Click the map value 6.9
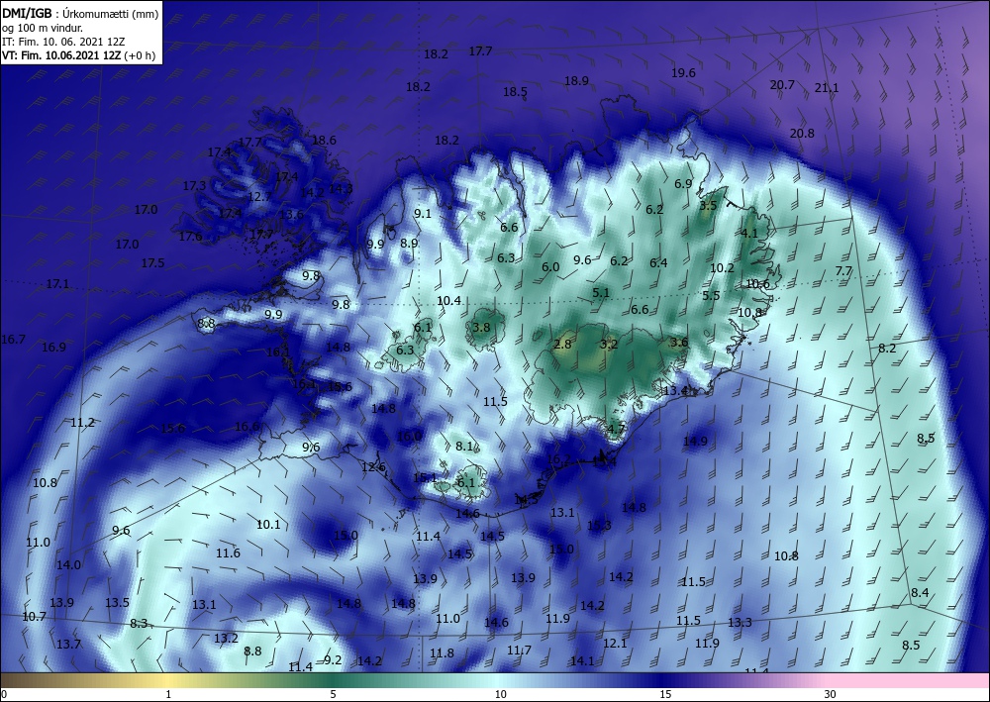990x702 pixels. [683, 184]
